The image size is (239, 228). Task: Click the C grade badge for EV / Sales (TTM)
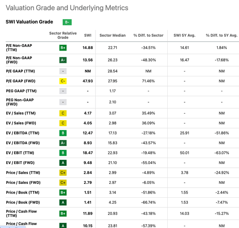pyautogui.click(x=63, y=113)
